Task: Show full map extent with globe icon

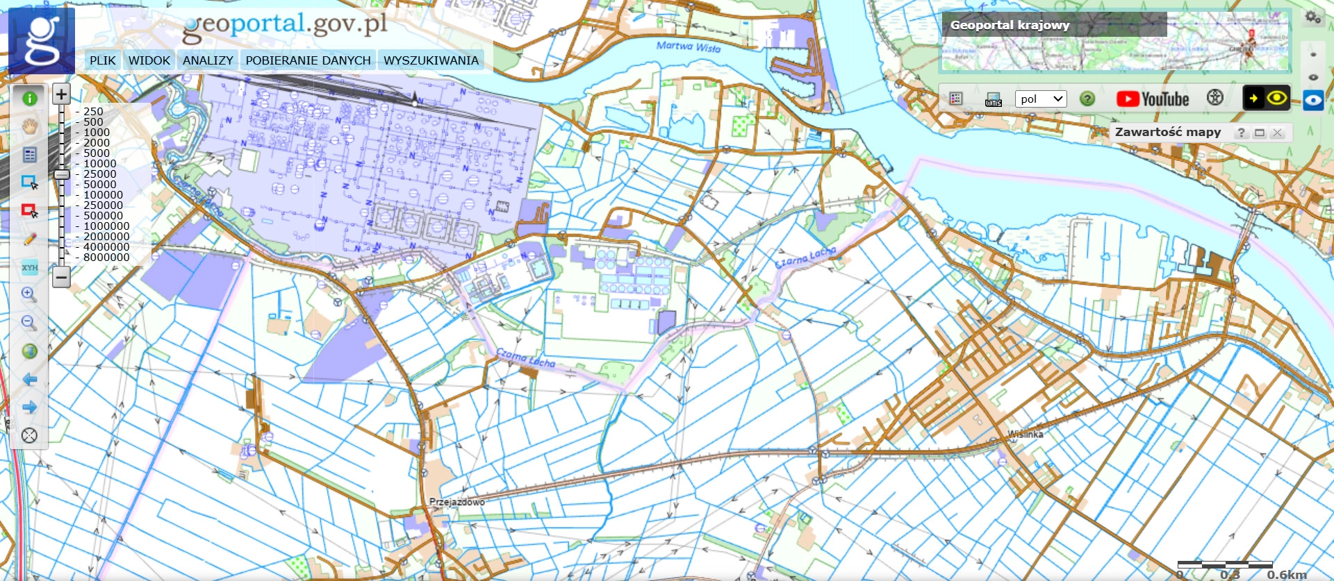Action: click(x=29, y=351)
